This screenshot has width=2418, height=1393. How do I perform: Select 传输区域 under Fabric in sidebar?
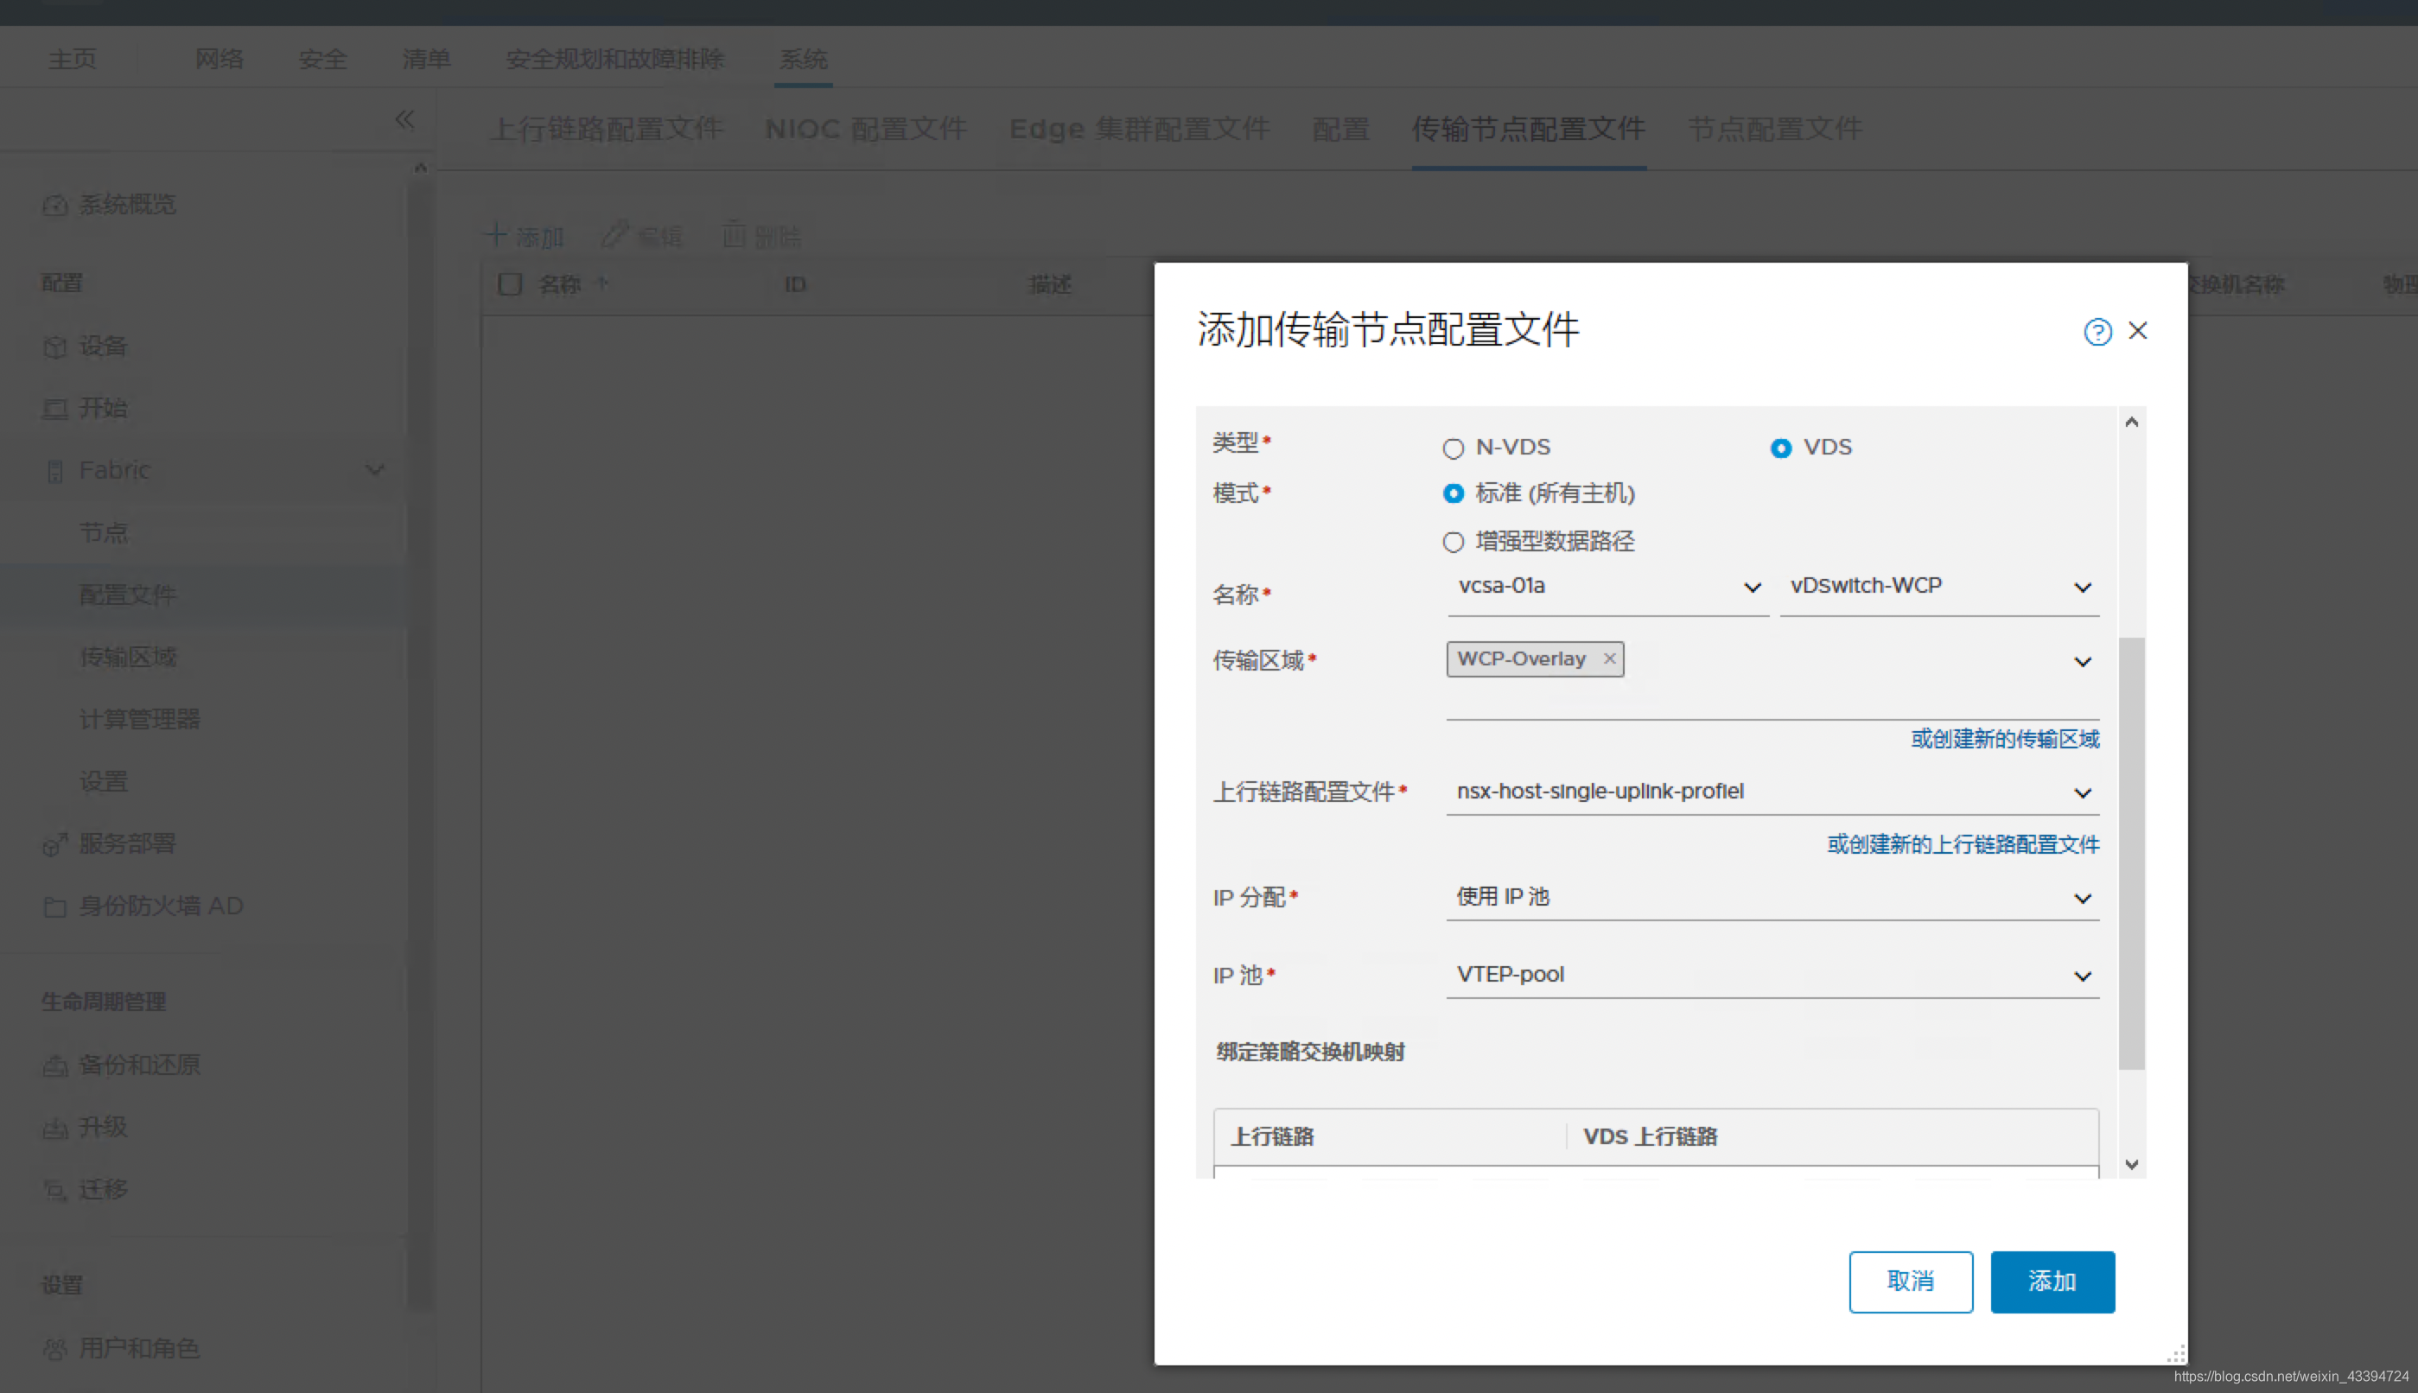click(128, 658)
